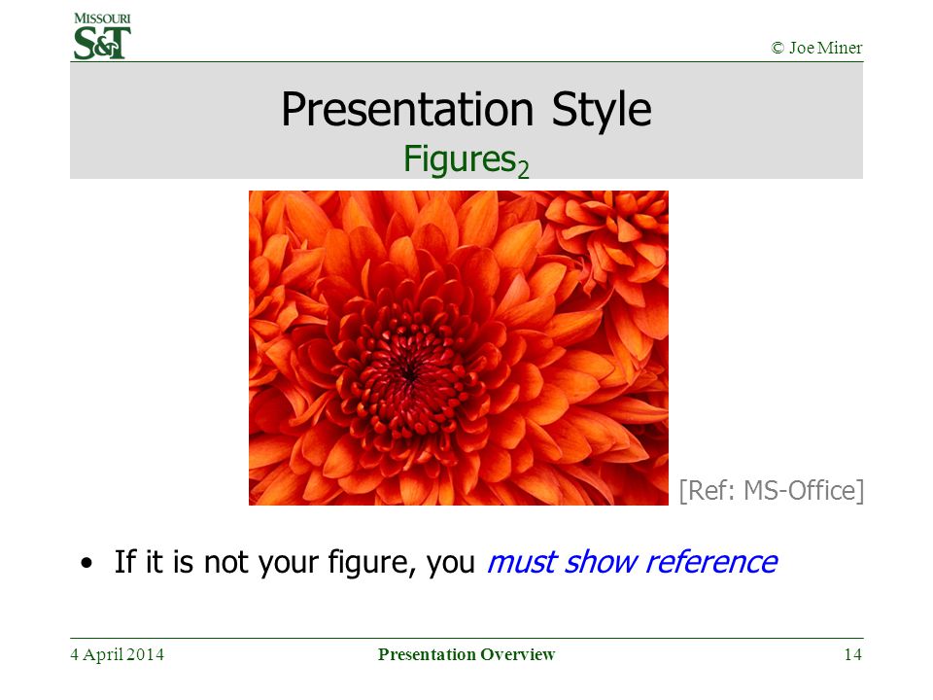
Task: Click the orange chrysanthemum flower image
Action: point(458,348)
